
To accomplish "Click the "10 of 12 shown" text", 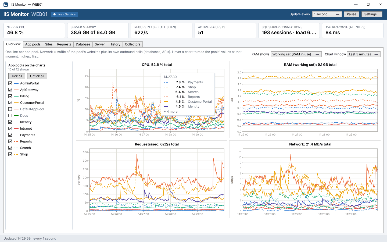I will [19, 69].
